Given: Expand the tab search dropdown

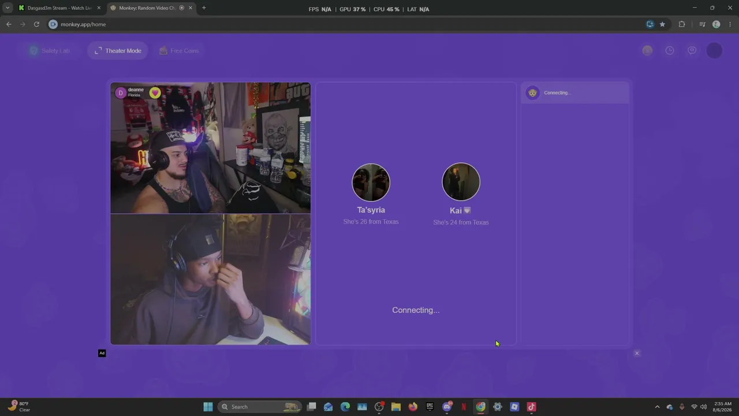Looking at the screenshot, I should pos(8,8).
